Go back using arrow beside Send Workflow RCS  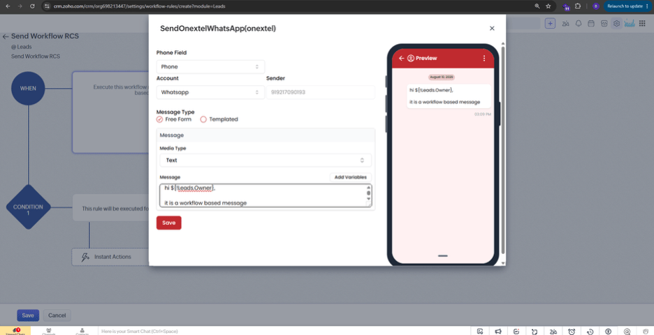coord(6,37)
